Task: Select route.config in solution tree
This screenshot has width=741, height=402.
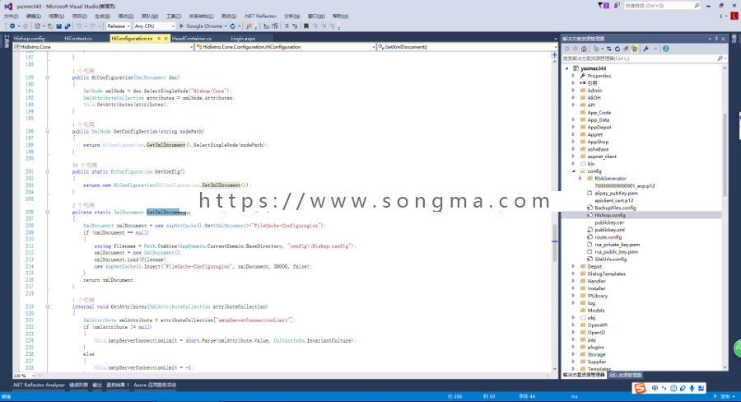Action: click(x=608, y=237)
